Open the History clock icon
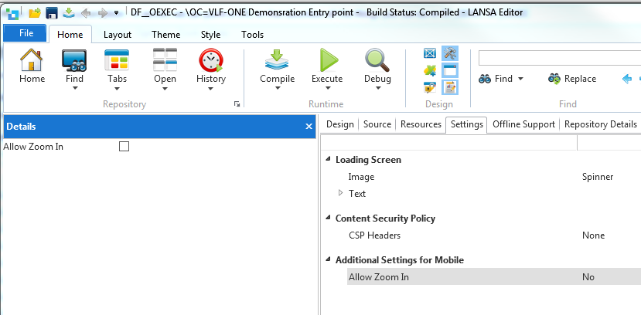 tap(210, 60)
